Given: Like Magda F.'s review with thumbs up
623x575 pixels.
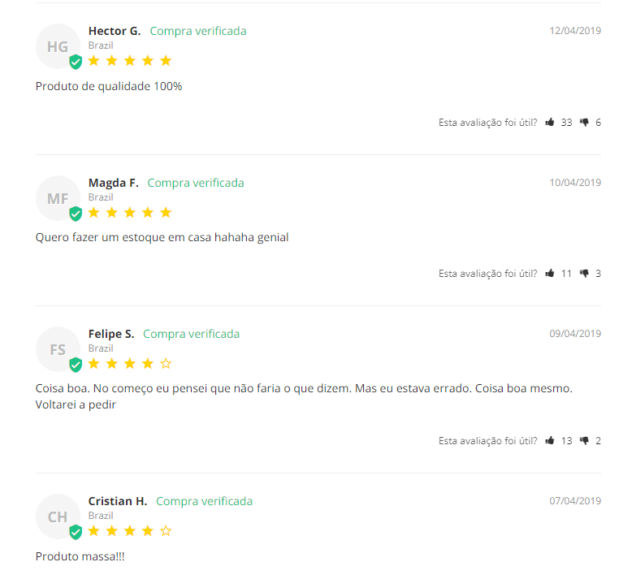Looking at the screenshot, I should [x=550, y=274].
